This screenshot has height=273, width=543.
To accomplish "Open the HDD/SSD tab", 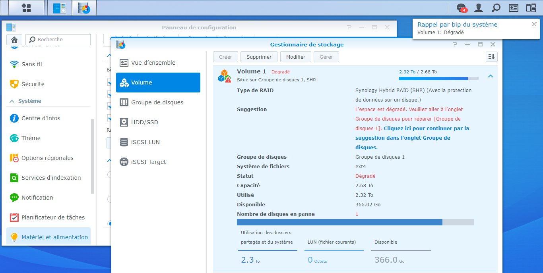I will 144,122.
